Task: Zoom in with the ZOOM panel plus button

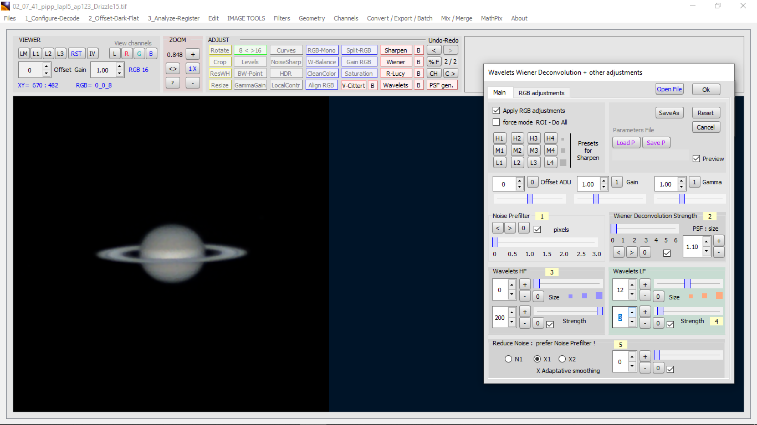Action: (x=192, y=54)
